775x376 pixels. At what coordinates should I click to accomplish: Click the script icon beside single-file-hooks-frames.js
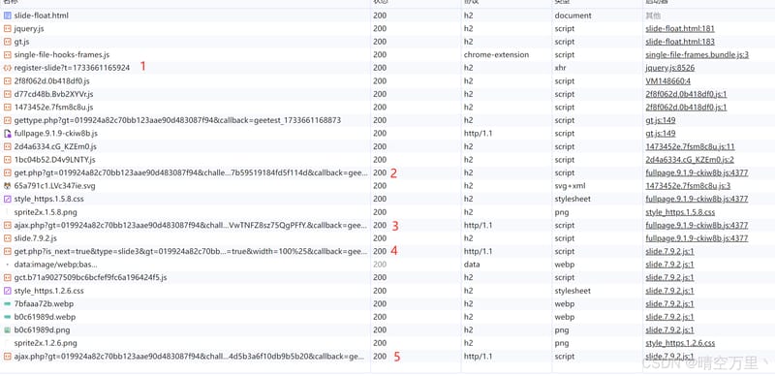pos(7,55)
